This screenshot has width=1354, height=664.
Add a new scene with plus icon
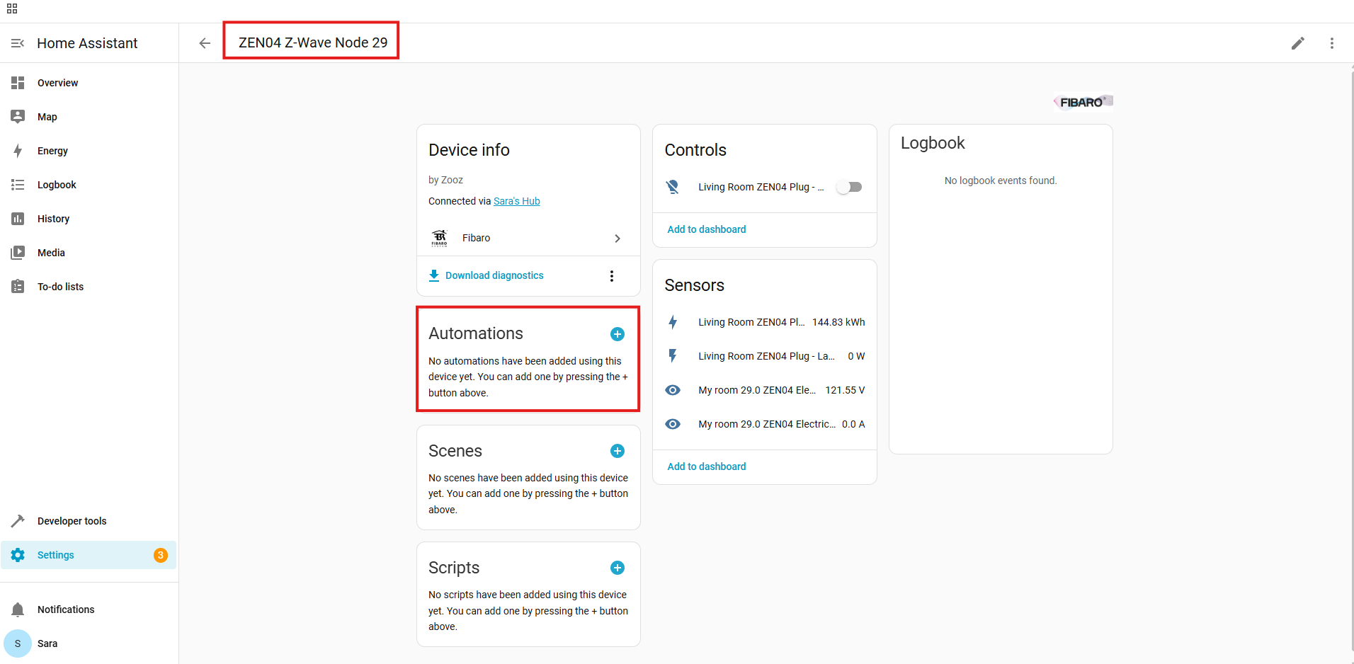[x=617, y=451]
